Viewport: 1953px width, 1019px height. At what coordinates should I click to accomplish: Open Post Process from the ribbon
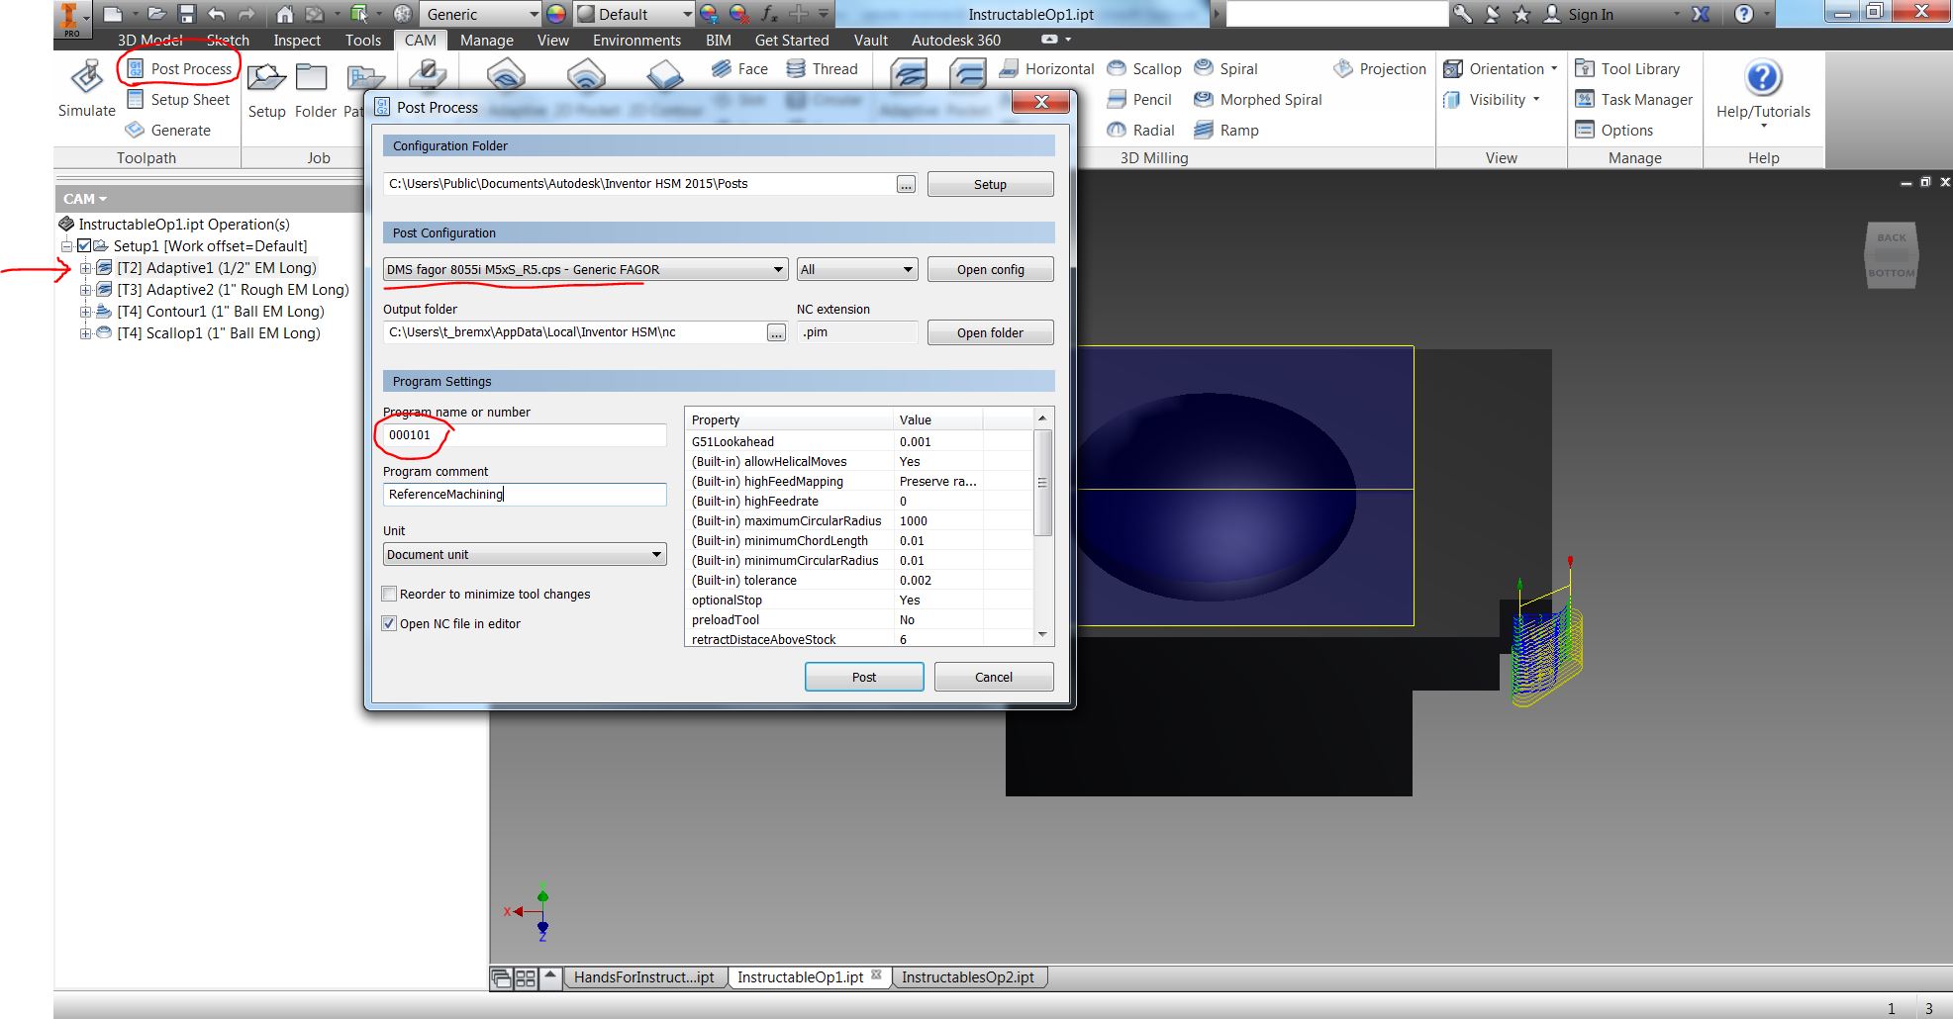(x=178, y=68)
